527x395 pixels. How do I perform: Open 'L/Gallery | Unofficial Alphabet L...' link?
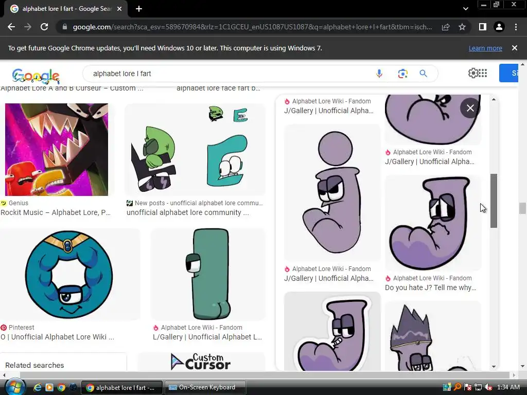[x=207, y=337]
